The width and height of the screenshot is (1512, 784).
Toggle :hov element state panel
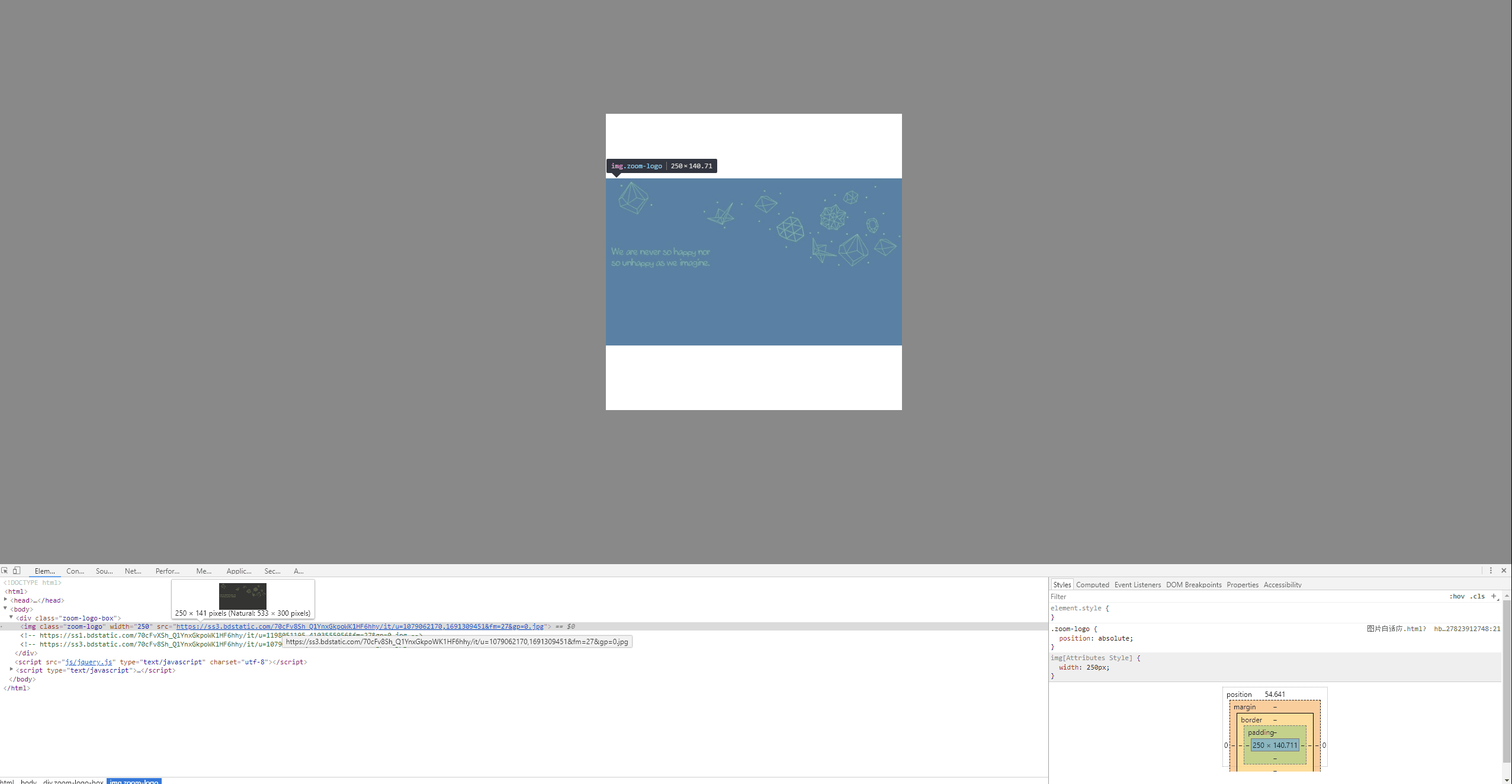[x=1457, y=596]
